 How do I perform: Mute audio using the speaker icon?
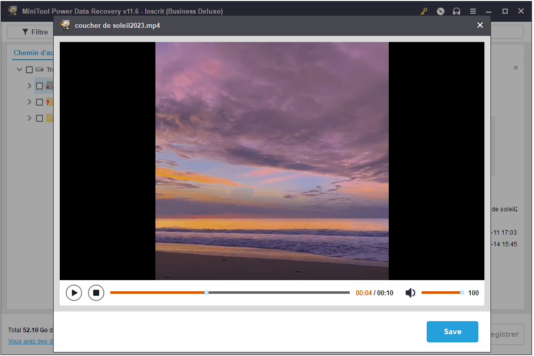tap(410, 293)
